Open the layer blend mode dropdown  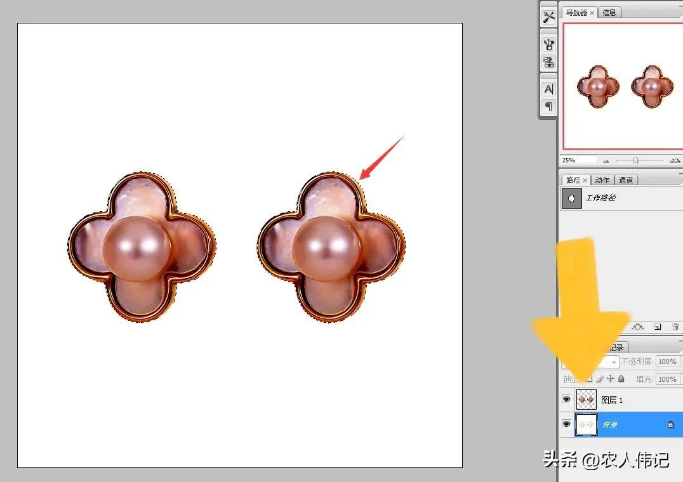coord(614,362)
